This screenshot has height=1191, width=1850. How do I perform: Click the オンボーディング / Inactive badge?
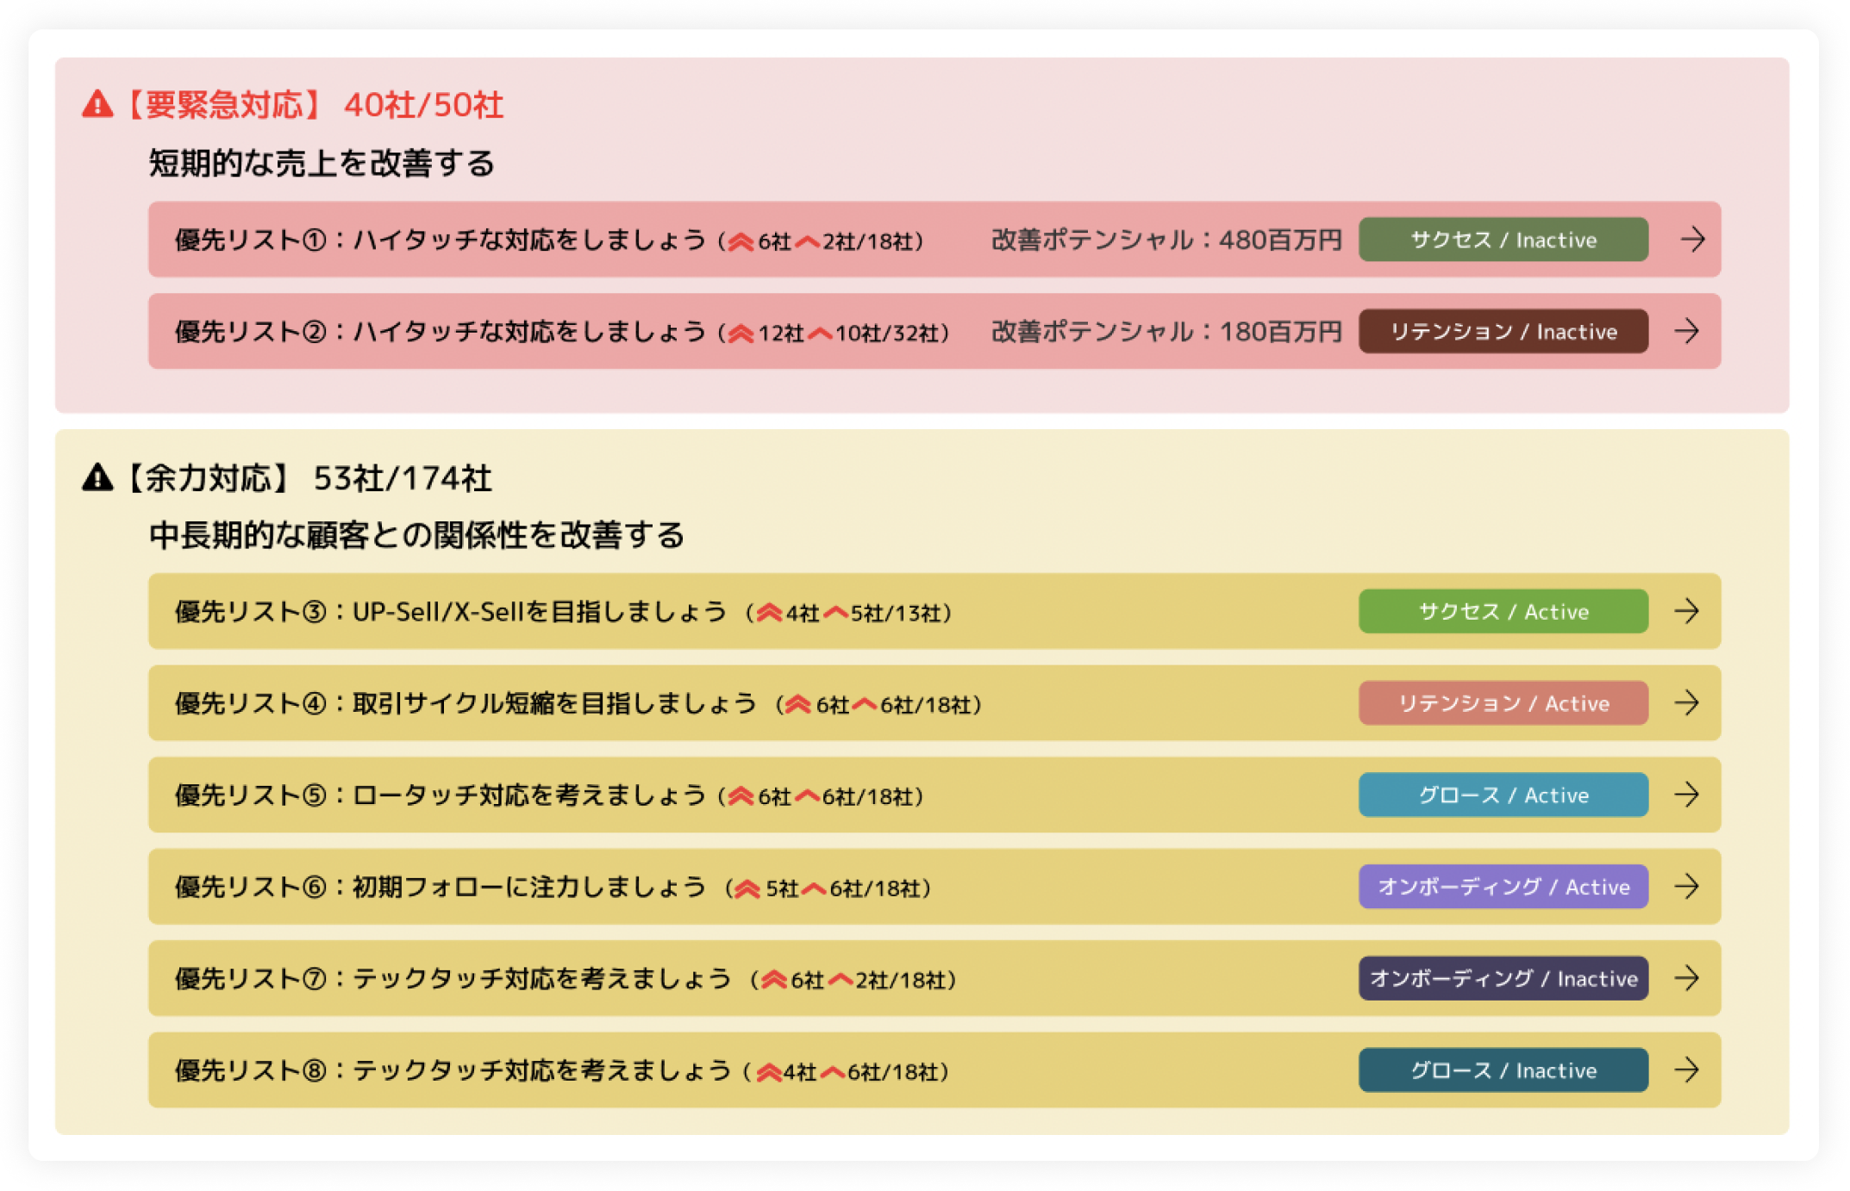tap(1503, 978)
